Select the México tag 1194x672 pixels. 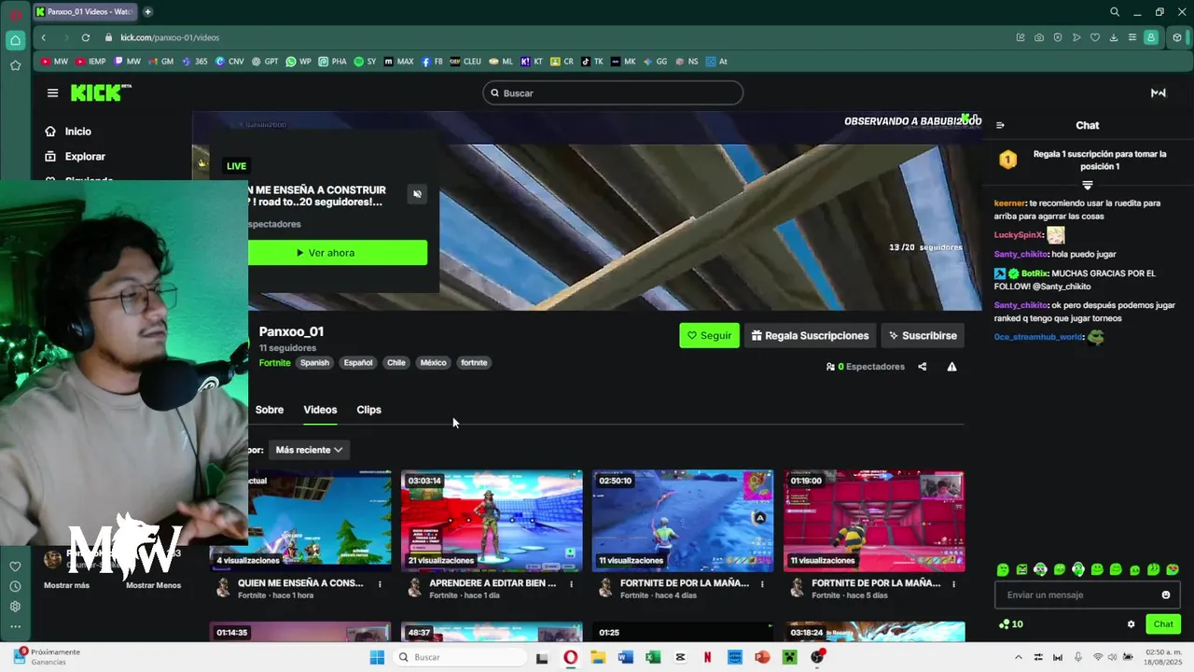point(433,363)
